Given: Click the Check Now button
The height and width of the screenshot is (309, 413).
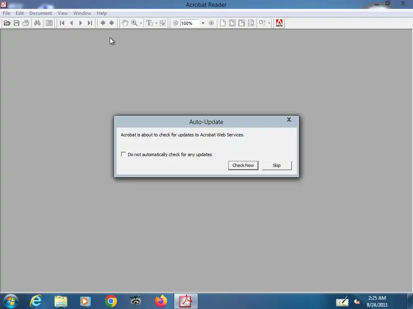Looking at the screenshot, I should pos(243,165).
